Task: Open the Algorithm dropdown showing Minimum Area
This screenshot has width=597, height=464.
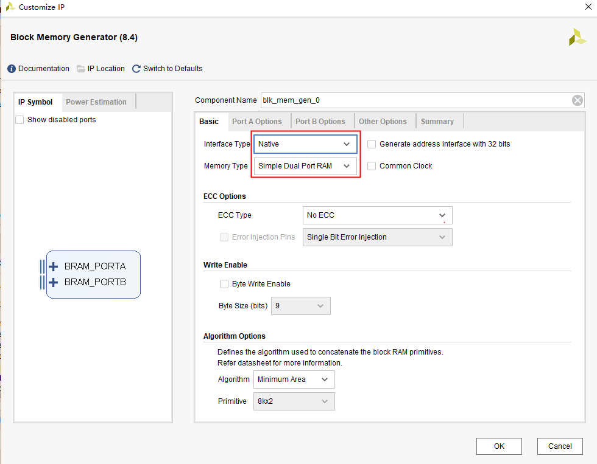Action: (294, 379)
